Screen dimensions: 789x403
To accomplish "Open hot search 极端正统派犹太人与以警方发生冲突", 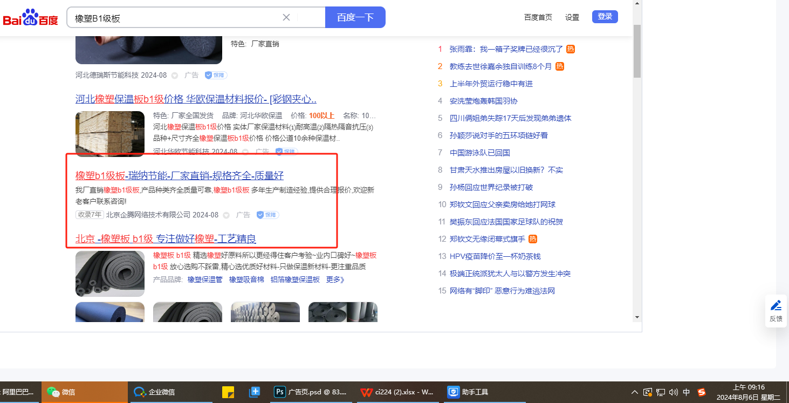I will click(x=510, y=274).
